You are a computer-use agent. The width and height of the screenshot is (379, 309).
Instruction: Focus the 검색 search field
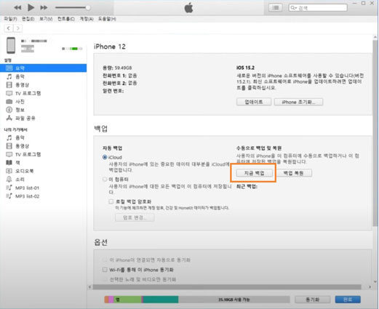(x=318, y=8)
